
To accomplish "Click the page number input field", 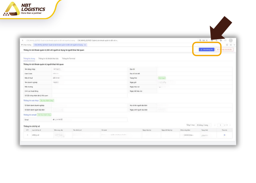I will 220,125.
